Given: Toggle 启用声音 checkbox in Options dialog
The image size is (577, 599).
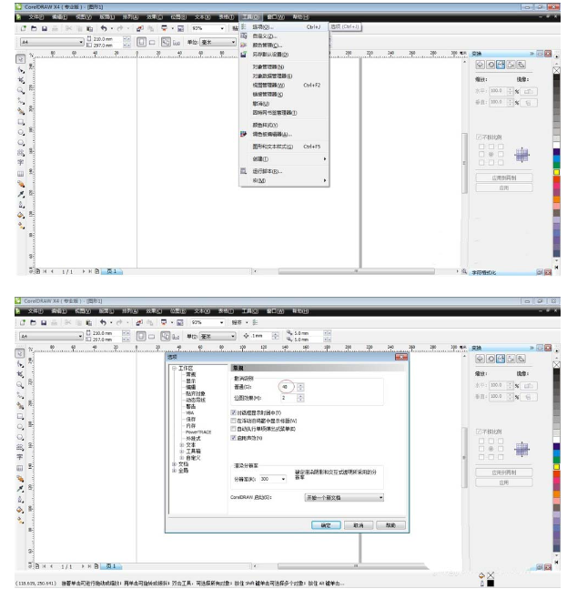Looking at the screenshot, I should click(233, 438).
